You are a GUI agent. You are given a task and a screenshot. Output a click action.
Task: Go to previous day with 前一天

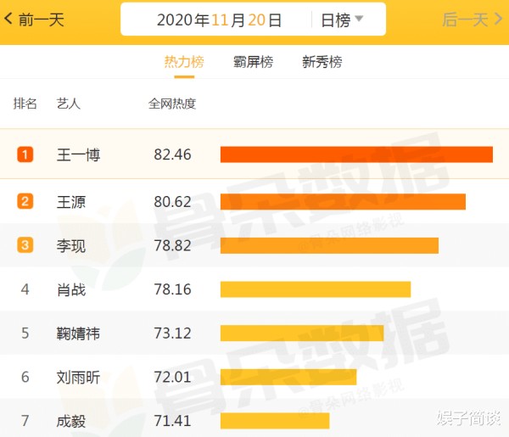(x=35, y=20)
